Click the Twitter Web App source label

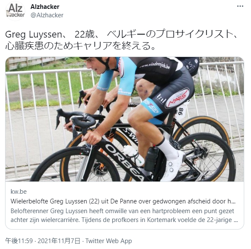point(109,241)
